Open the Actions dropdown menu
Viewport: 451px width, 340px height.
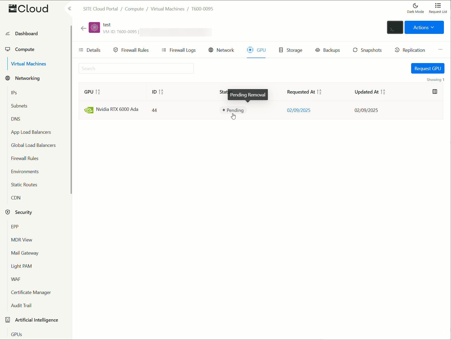(x=424, y=28)
